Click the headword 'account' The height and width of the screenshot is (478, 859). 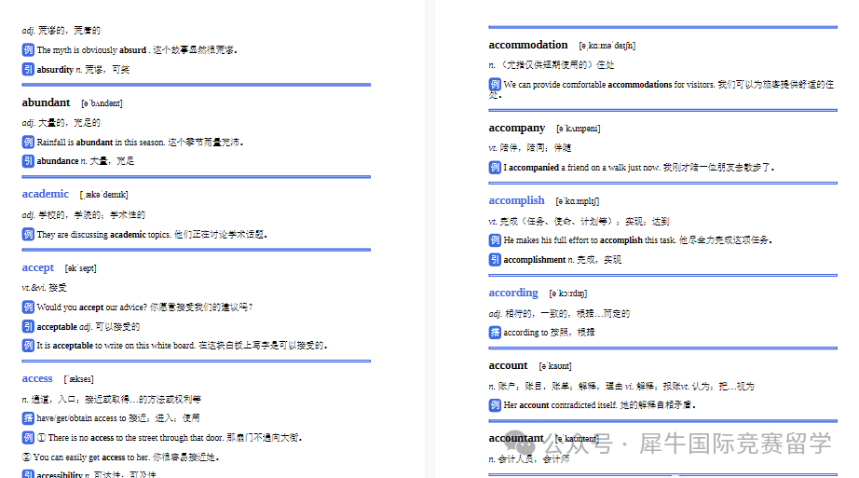point(508,365)
